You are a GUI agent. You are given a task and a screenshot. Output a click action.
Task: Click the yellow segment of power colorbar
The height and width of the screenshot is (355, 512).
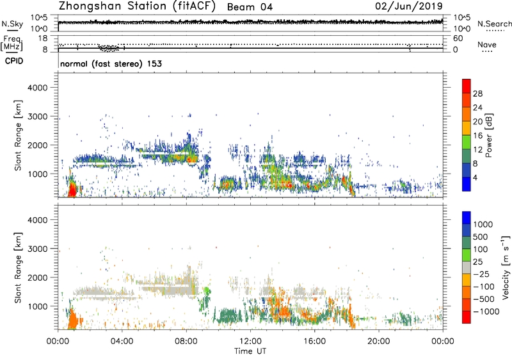pos(467,128)
